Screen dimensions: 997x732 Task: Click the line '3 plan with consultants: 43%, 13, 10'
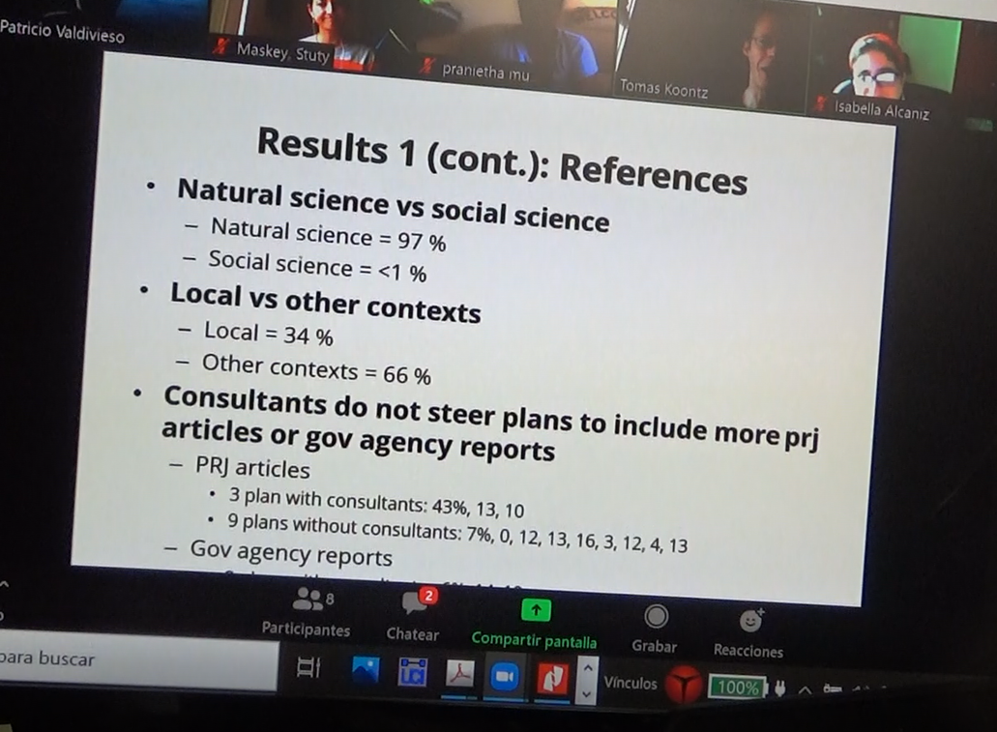coord(376,503)
